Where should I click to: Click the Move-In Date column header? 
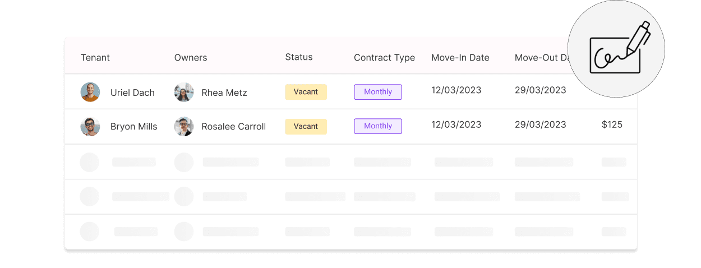[x=460, y=58]
